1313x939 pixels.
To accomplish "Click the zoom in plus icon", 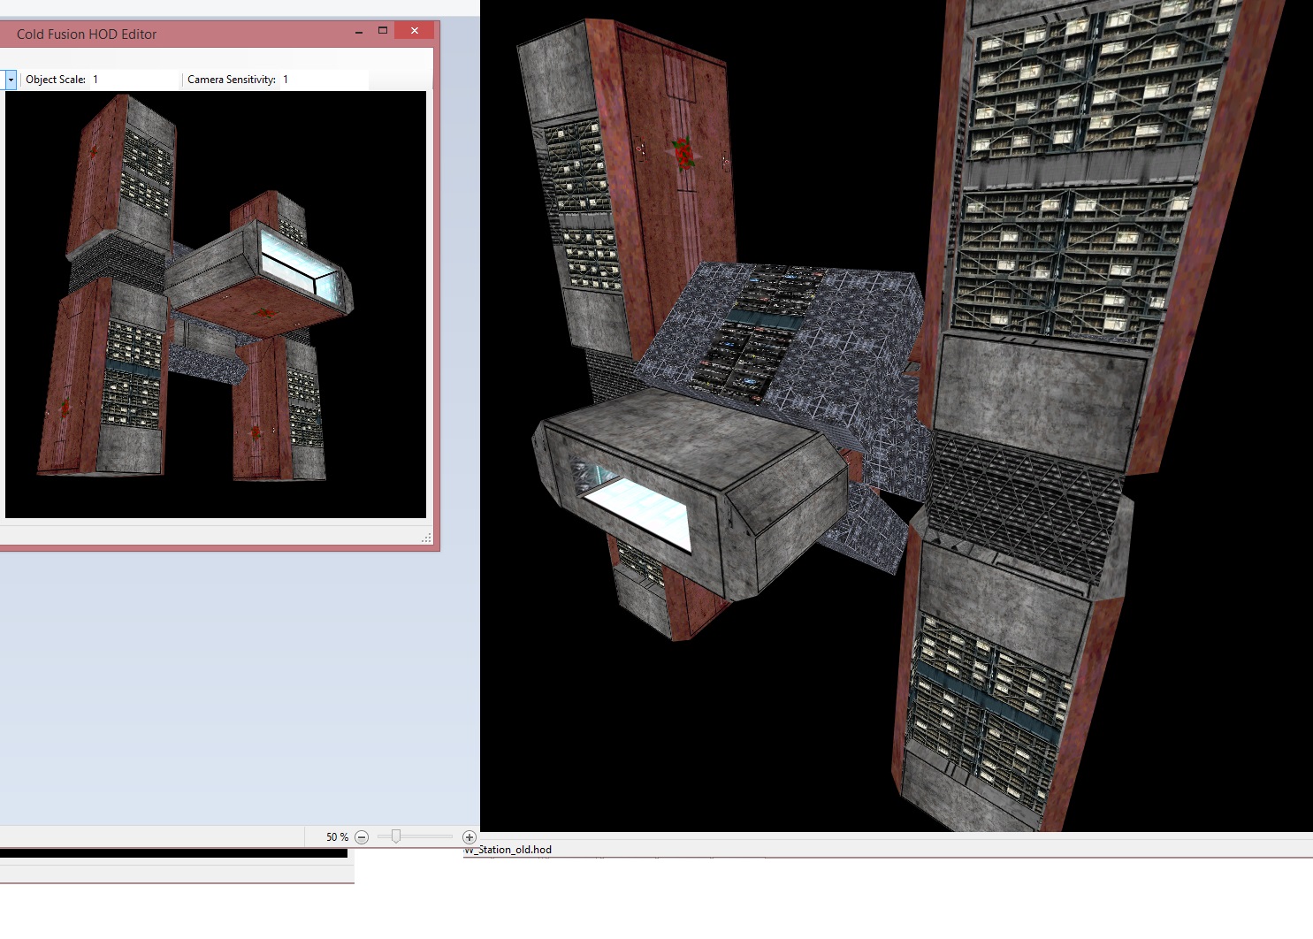I will pyautogui.click(x=469, y=837).
